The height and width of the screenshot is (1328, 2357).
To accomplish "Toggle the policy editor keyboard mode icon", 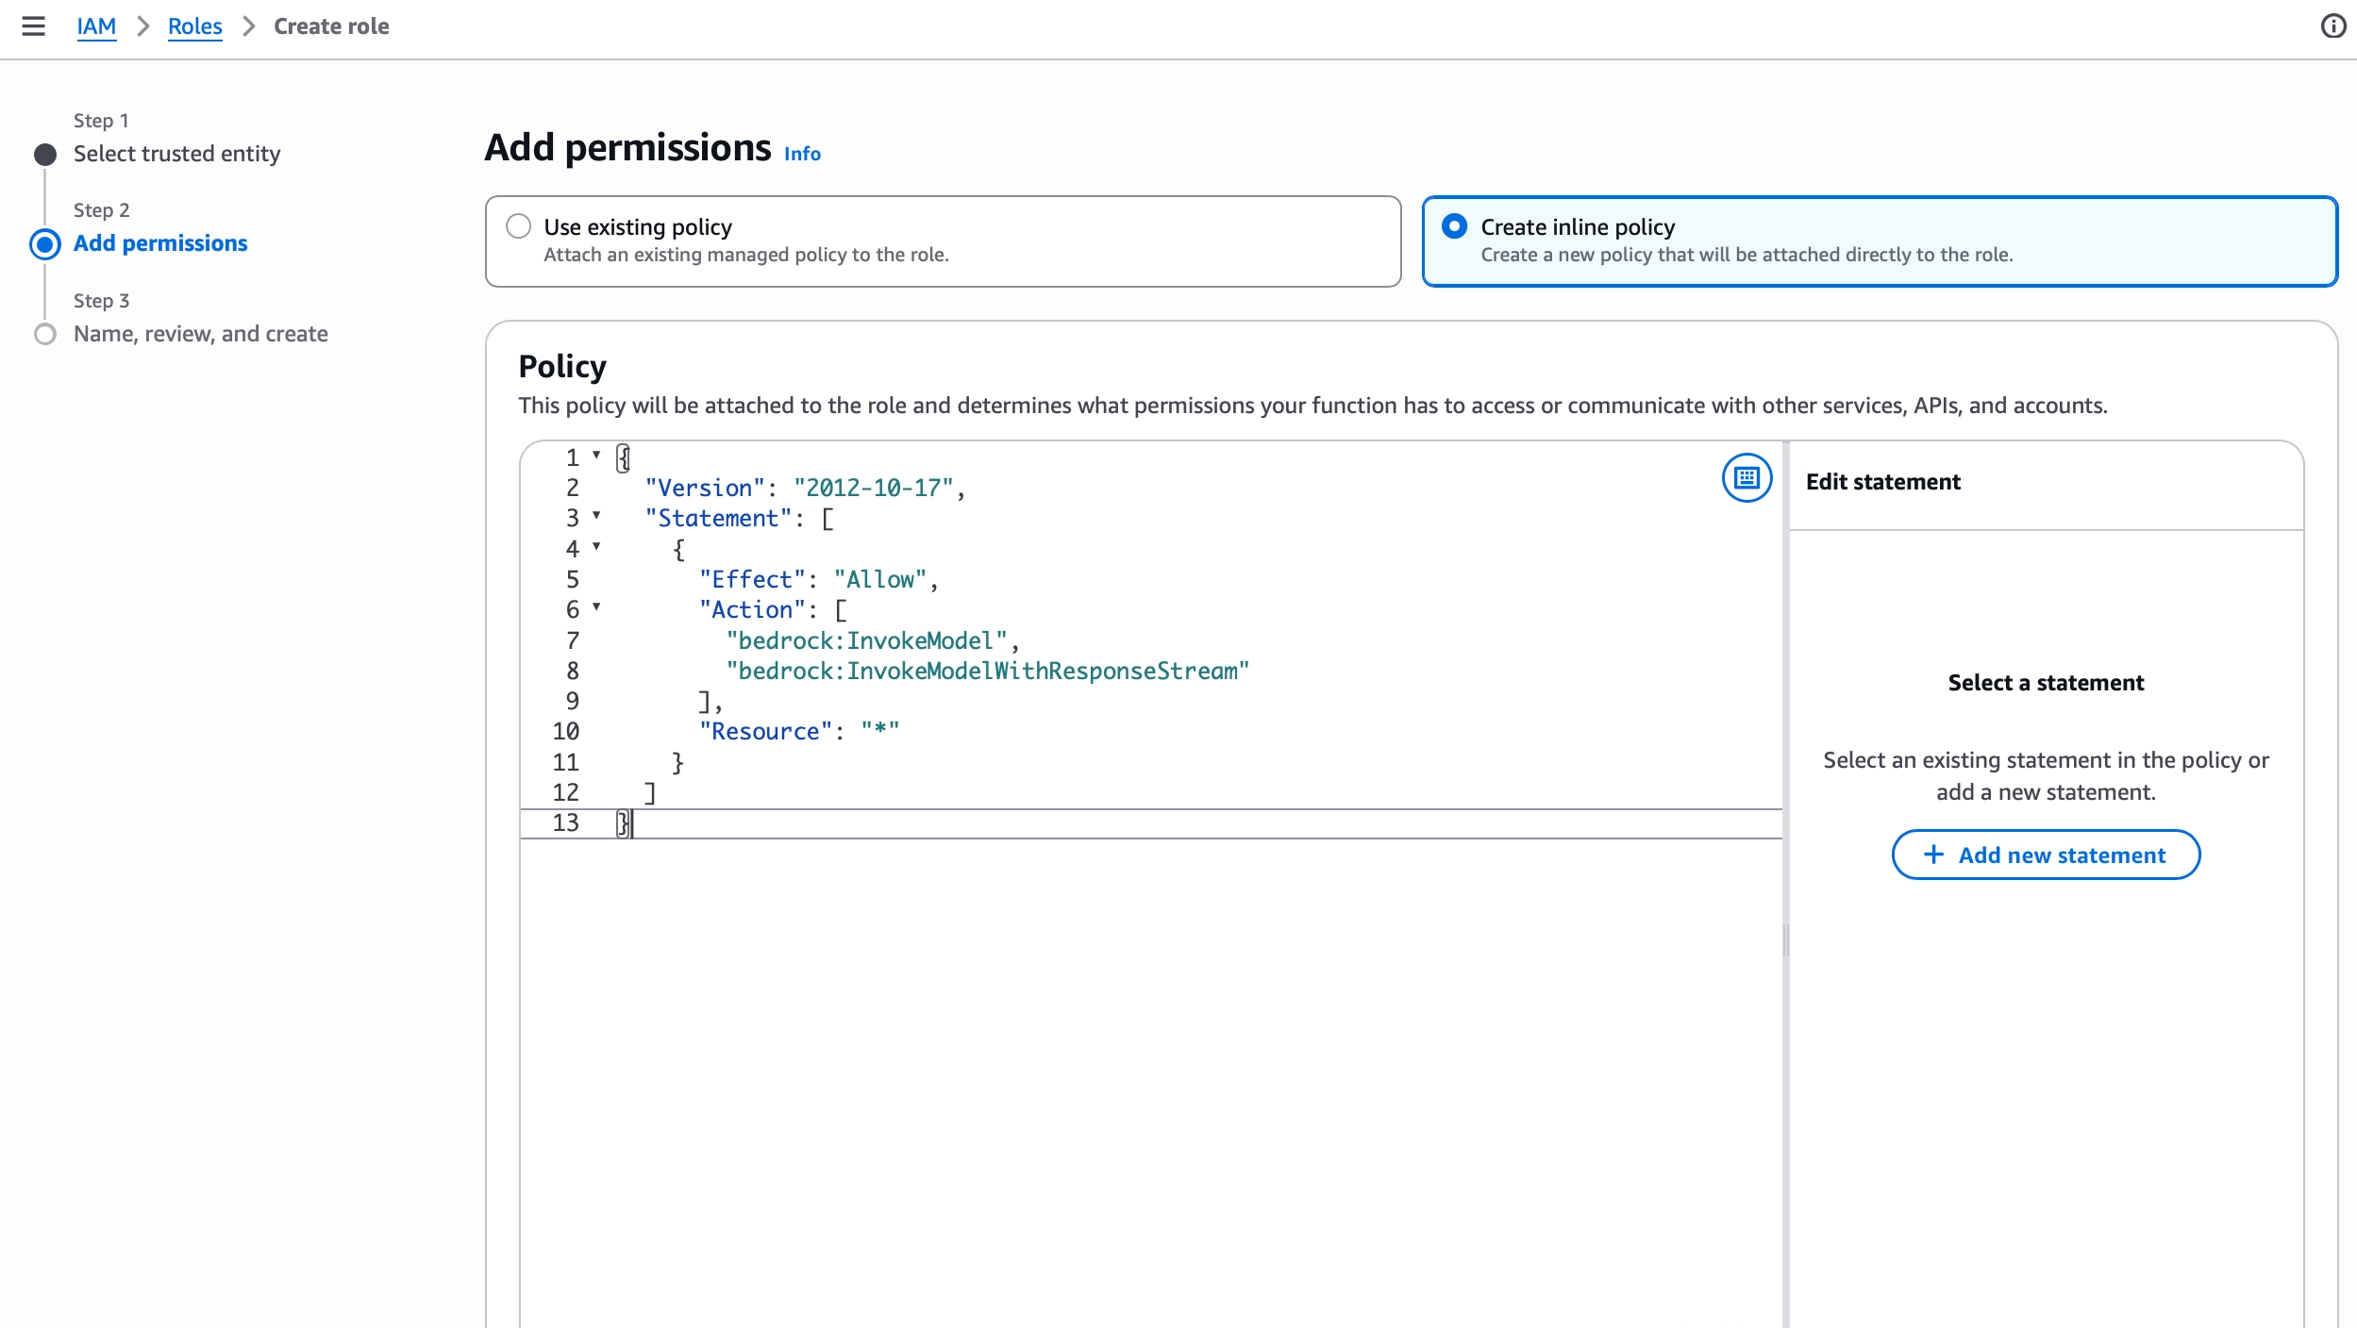I will click(1747, 478).
